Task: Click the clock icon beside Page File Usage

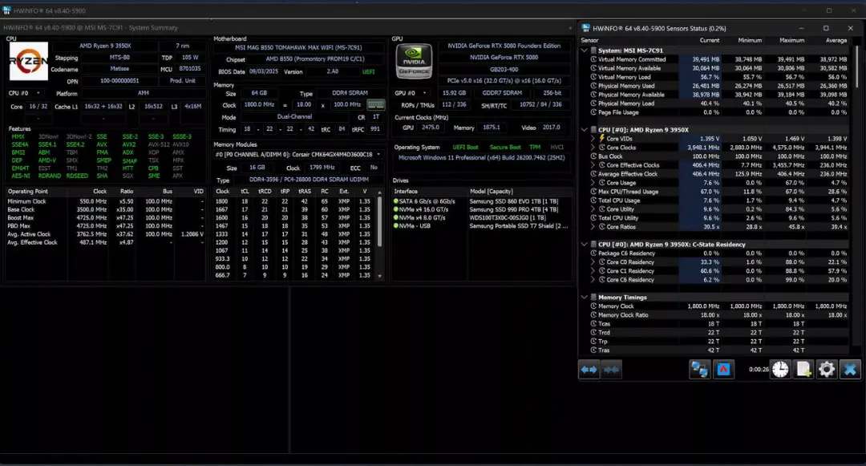Action: tap(593, 112)
